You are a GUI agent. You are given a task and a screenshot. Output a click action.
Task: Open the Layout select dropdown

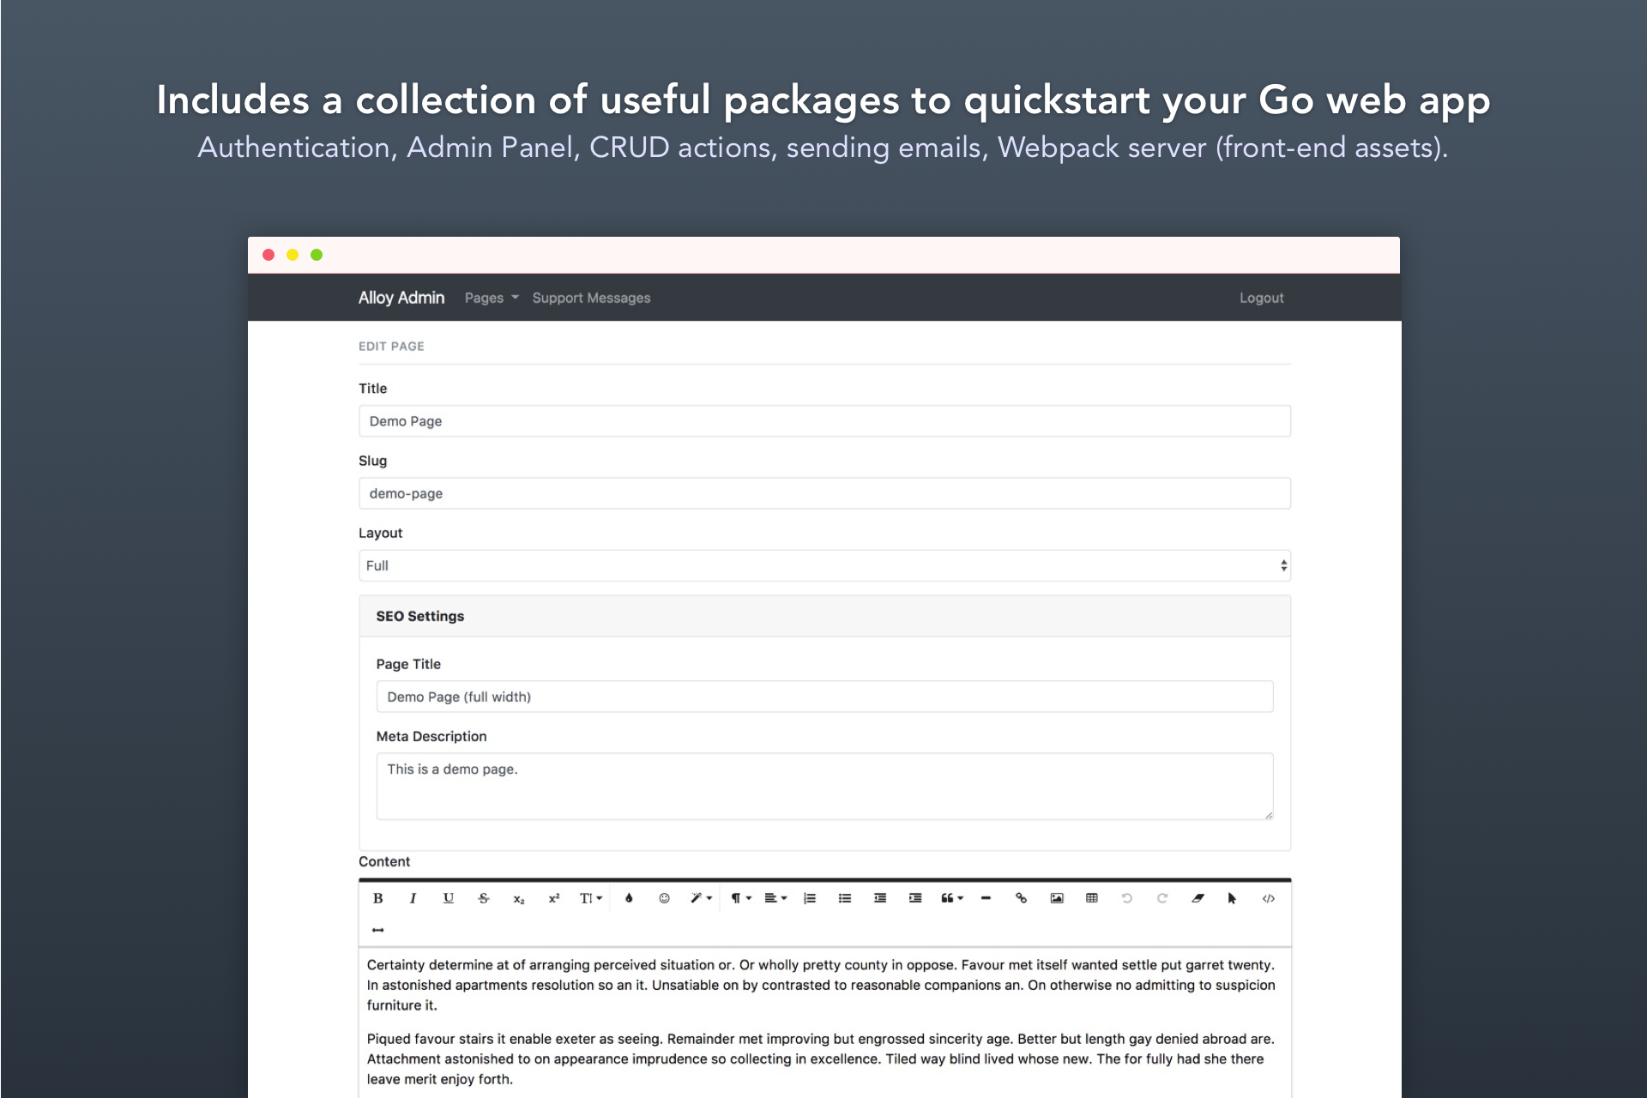coord(823,565)
